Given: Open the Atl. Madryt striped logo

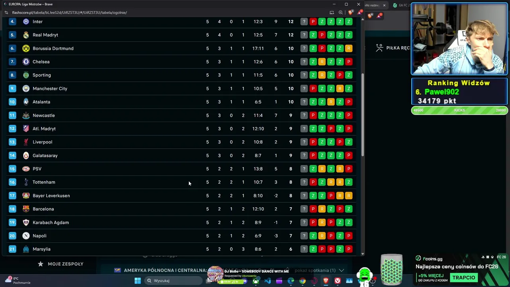Looking at the screenshot, I should coord(26,129).
